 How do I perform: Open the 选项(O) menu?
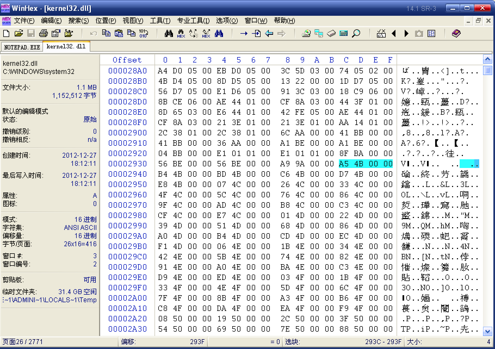click(227, 21)
